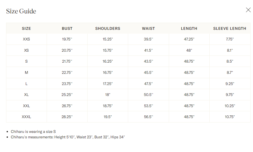Viewport: 253px width, 152px height.
Task: Click the M size row label
Action: pos(26,72)
